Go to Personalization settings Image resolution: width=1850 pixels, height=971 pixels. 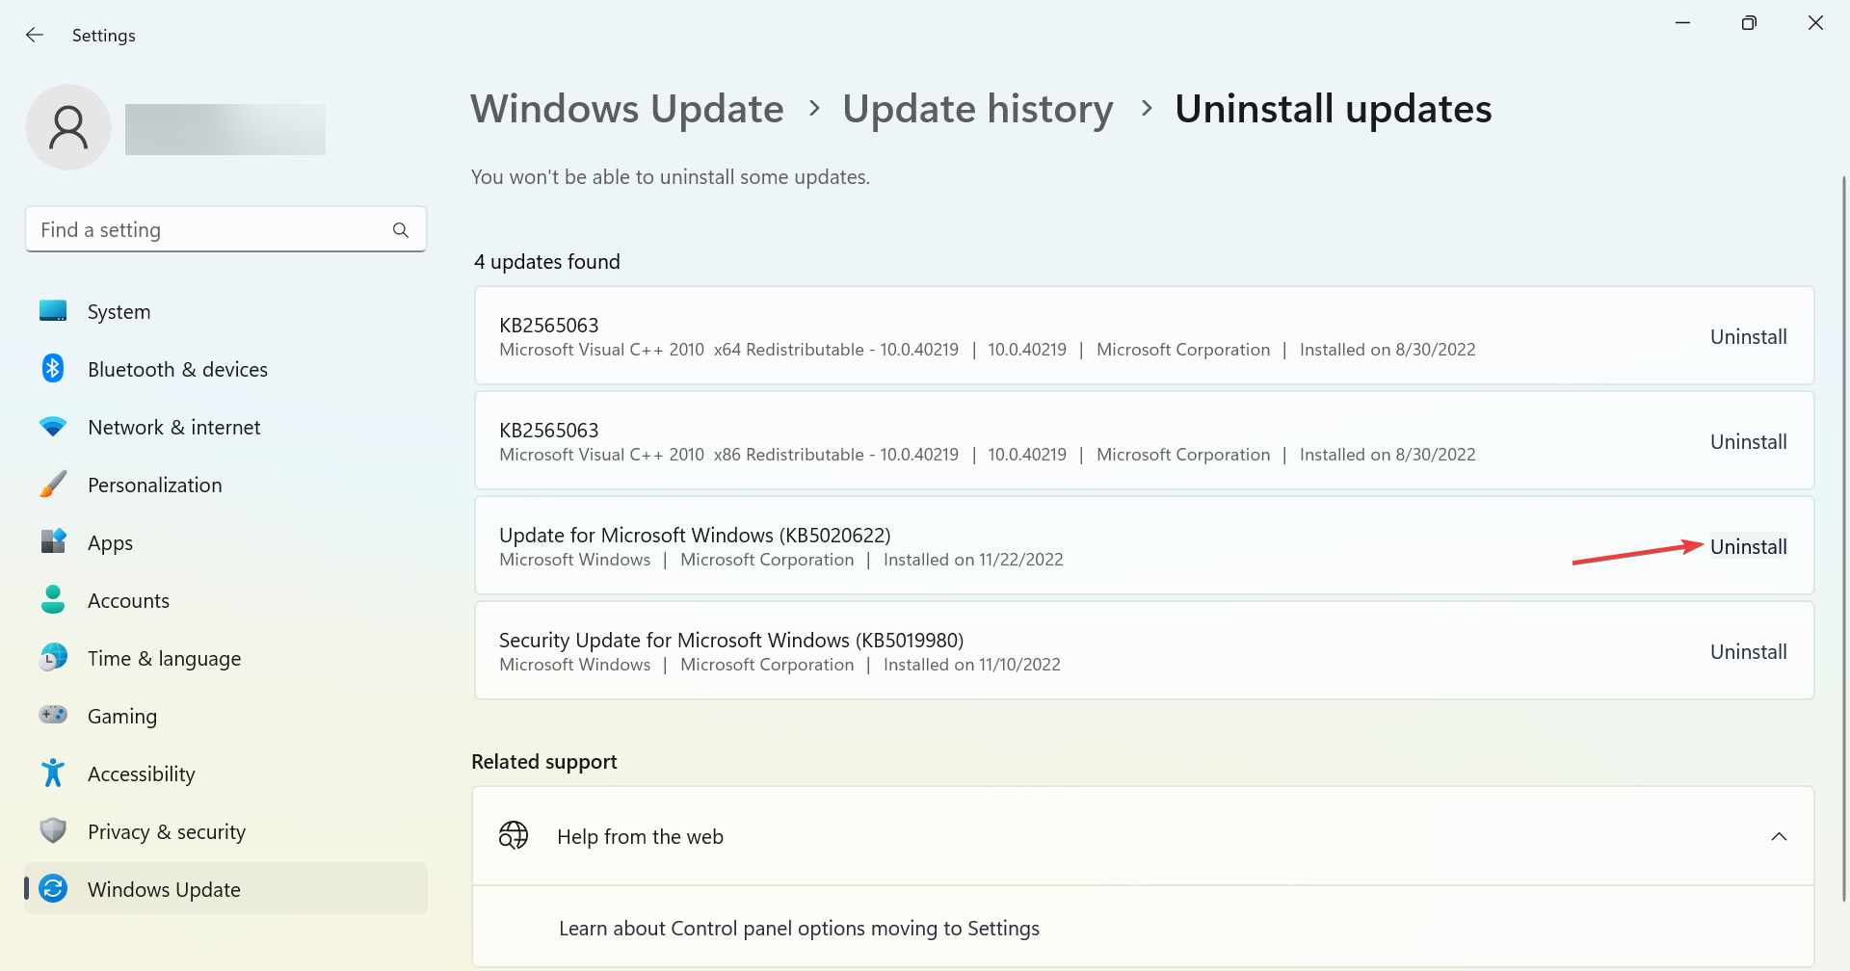pyautogui.click(x=225, y=485)
